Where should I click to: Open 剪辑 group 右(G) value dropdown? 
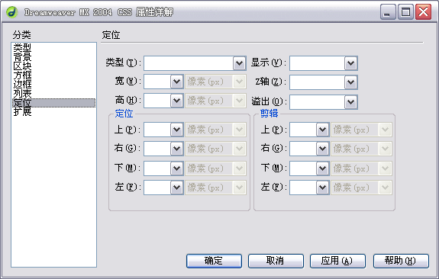click(x=322, y=149)
